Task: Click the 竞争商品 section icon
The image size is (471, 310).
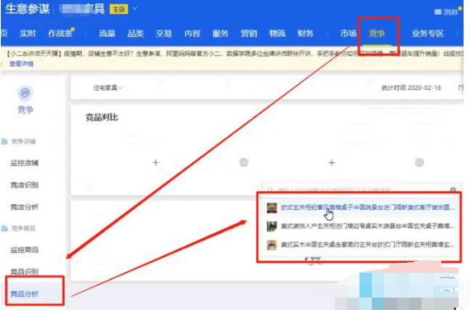Action: 4,228
